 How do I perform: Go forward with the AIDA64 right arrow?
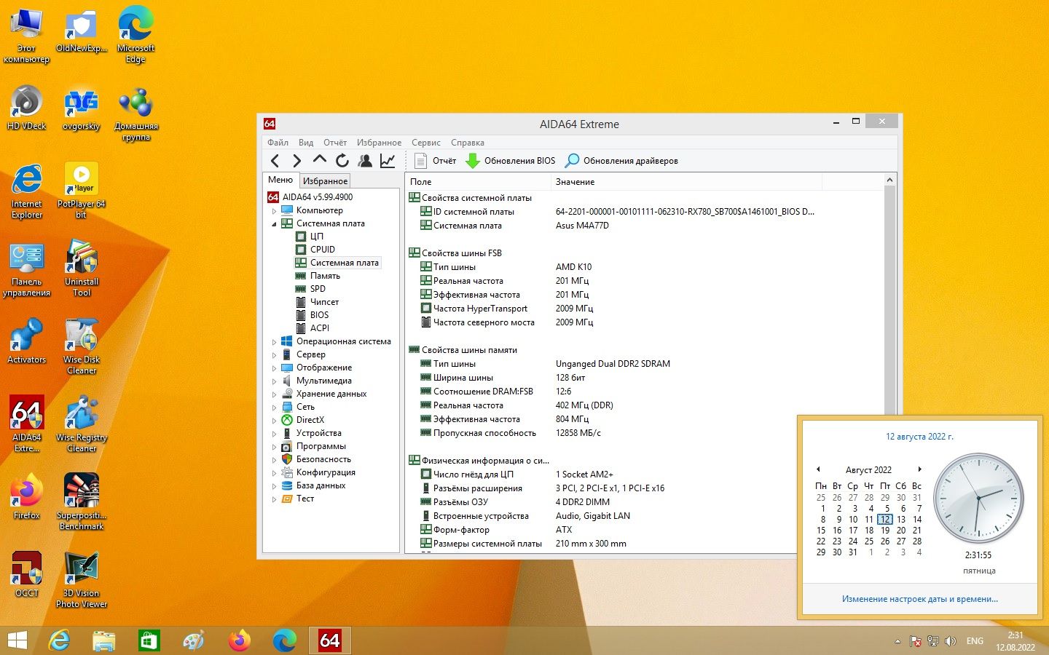point(296,161)
